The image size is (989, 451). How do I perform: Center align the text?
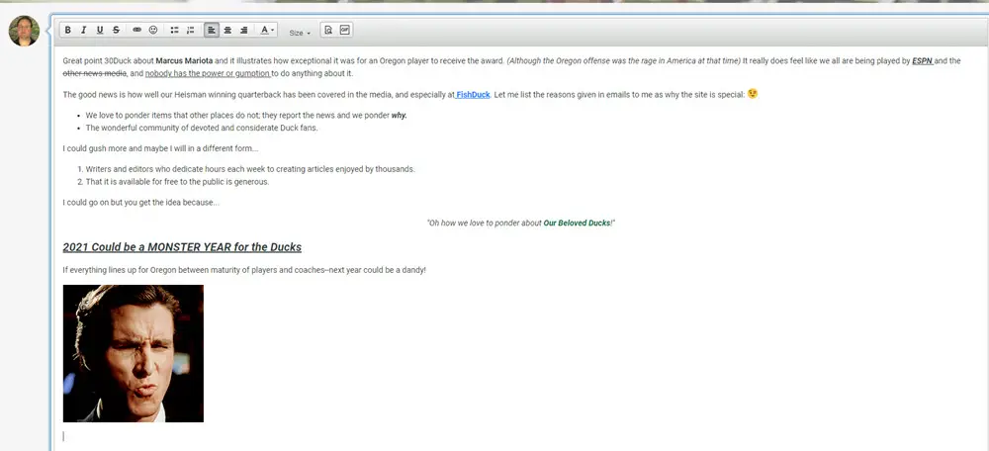click(x=227, y=31)
